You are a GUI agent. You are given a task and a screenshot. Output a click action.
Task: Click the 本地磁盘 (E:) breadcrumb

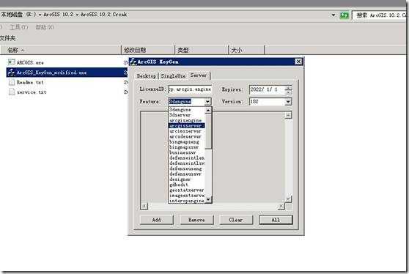(18, 15)
